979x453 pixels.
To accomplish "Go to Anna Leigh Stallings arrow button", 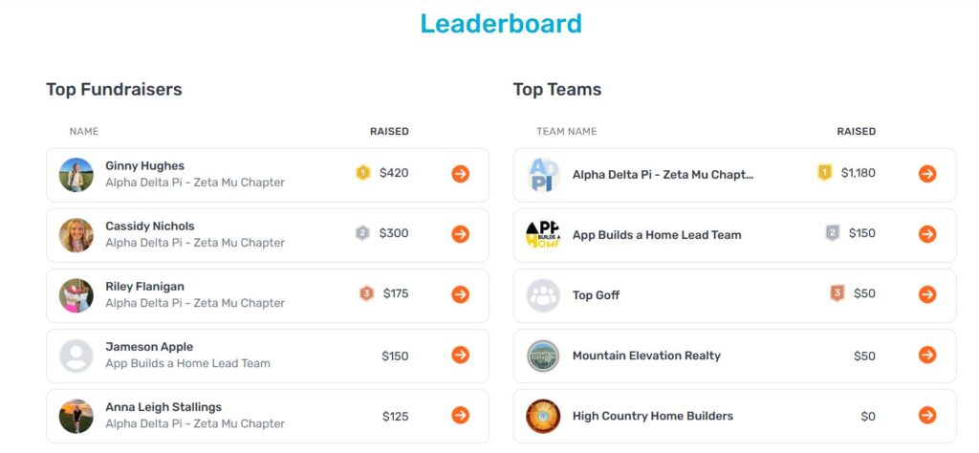I will click(460, 415).
